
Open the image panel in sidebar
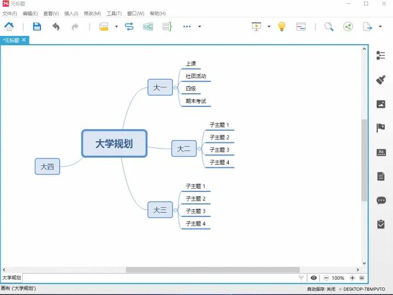(381, 104)
